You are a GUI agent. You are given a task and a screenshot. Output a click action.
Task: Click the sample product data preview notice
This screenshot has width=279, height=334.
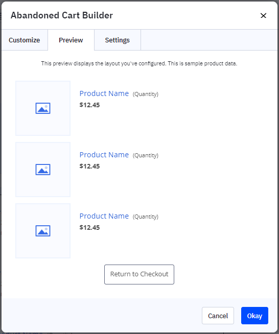click(x=139, y=63)
